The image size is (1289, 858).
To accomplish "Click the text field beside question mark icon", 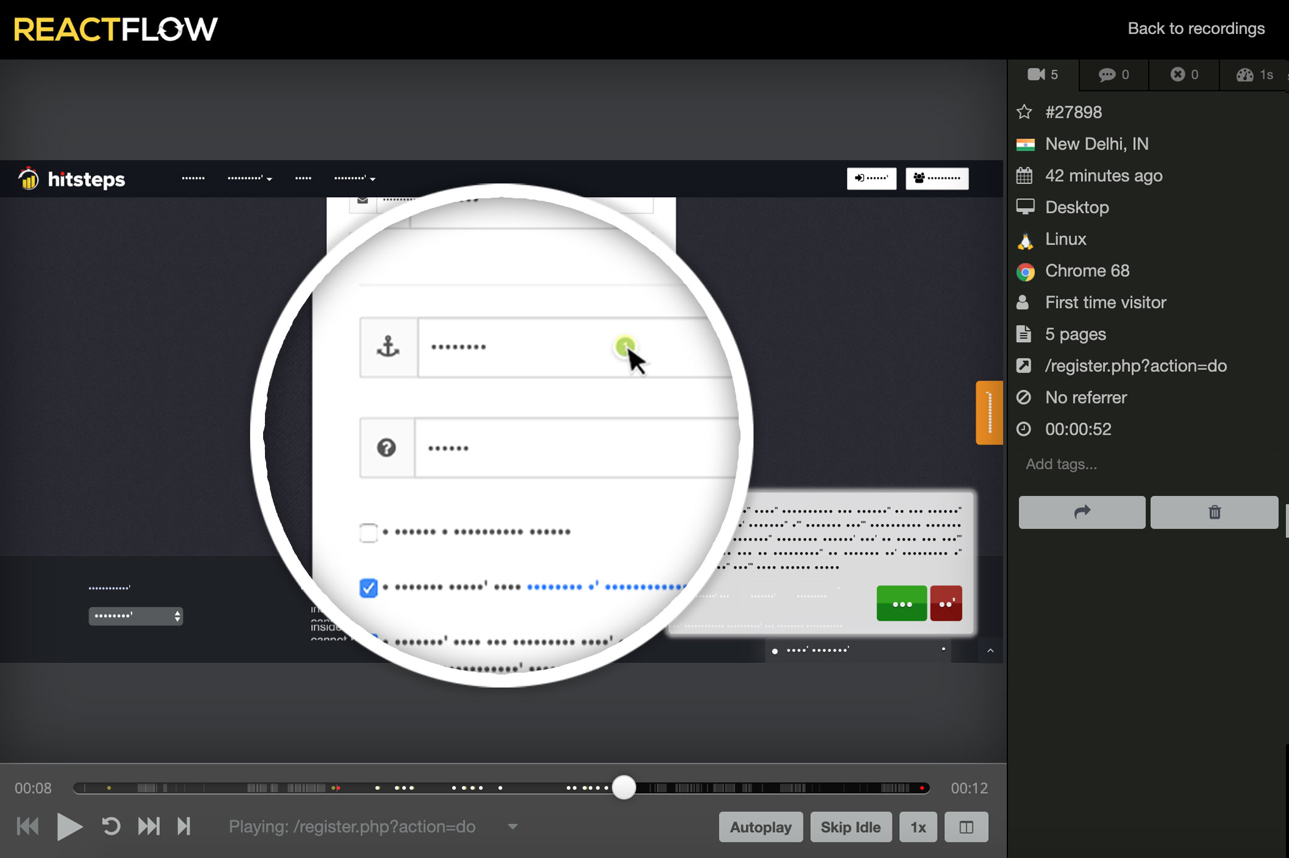I will pos(577,448).
